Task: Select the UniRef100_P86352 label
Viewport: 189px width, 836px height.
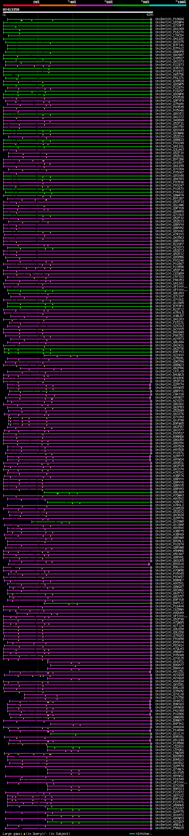Action: tap(169, 336)
